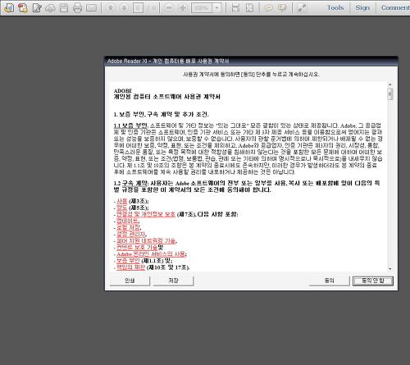This screenshot has height=365, width=410.
Task: Click the document edit pencil icon
Action: pos(37,8)
